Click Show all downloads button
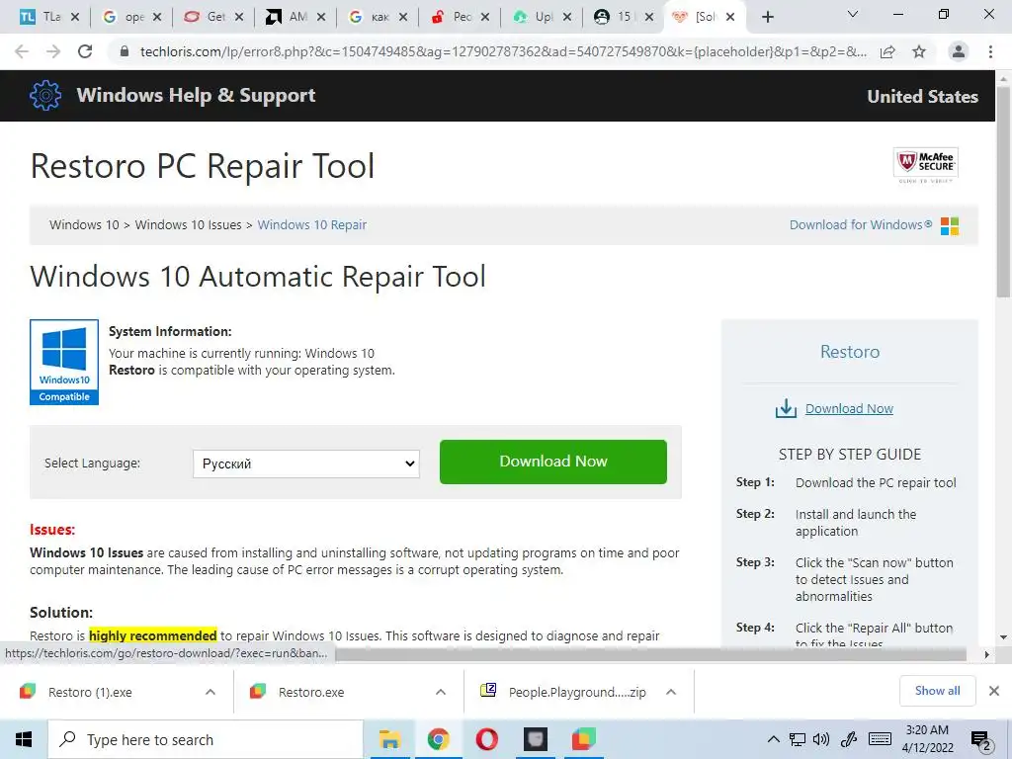The image size is (1012, 759). click(x=937, y=691)
